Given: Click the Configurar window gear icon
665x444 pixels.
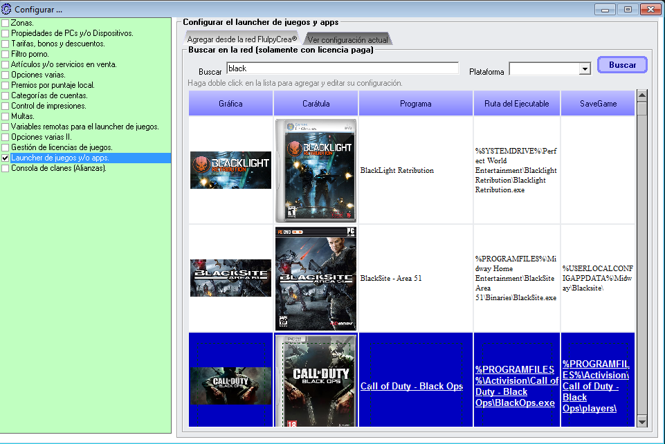Looking at the screenshot, I should (6, 9).
